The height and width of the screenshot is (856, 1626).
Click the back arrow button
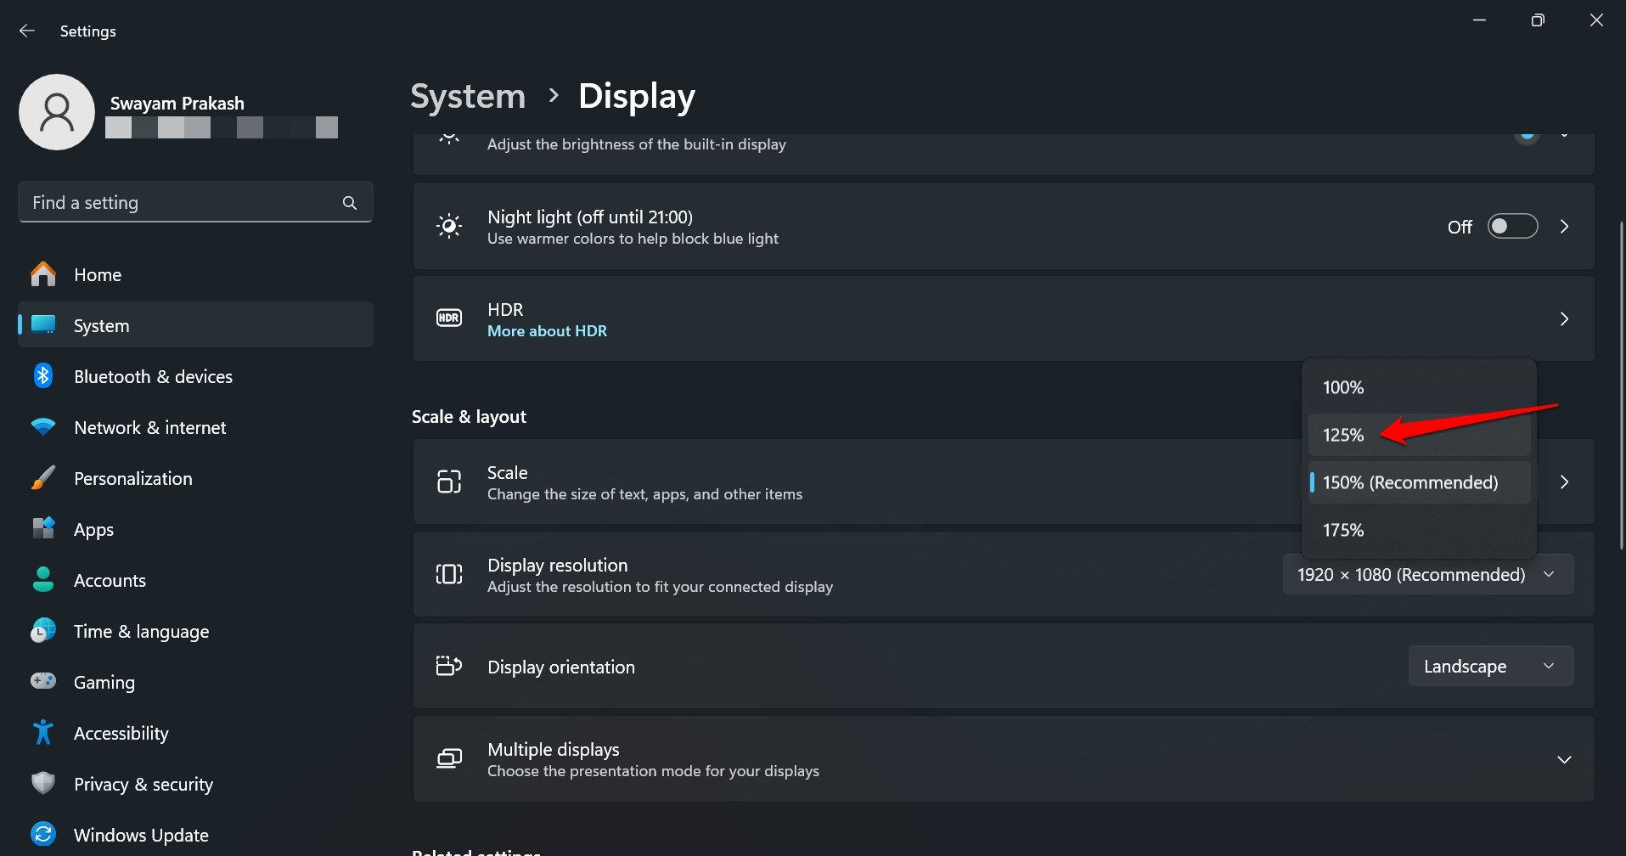(26, 30)
